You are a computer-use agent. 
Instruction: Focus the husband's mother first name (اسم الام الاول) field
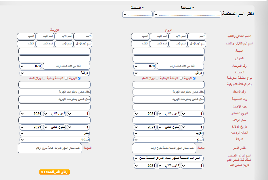pos(197,44)
